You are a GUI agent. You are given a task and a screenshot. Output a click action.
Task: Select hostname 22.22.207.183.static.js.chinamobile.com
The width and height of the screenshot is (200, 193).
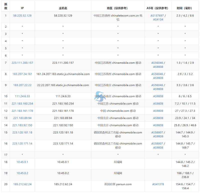click(63, 85)
